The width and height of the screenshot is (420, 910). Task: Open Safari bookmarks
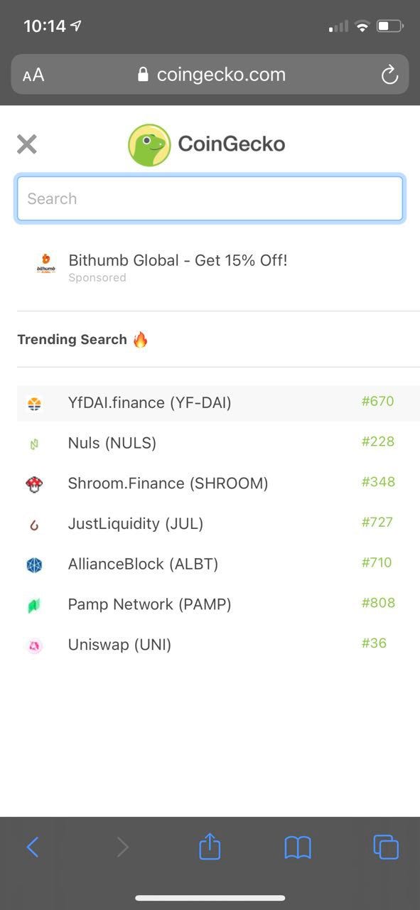tap(298, 847)
